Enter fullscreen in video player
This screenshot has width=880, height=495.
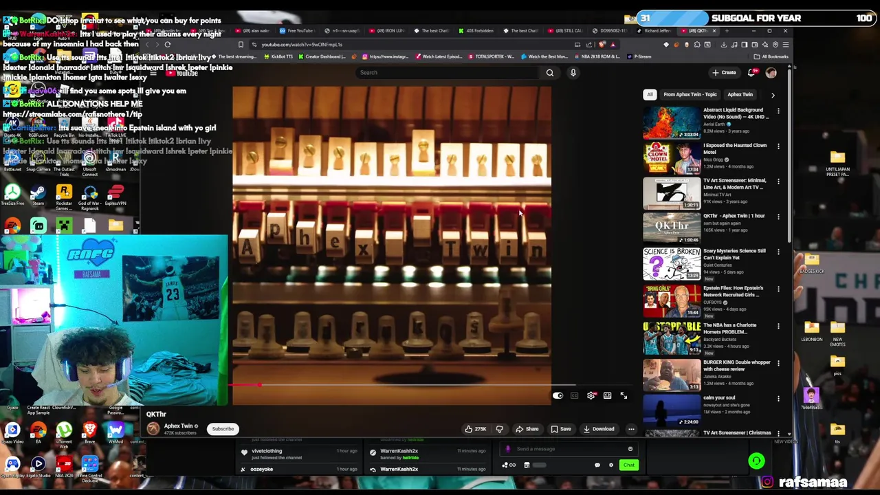pyautogui.click(x=624, y=395)
